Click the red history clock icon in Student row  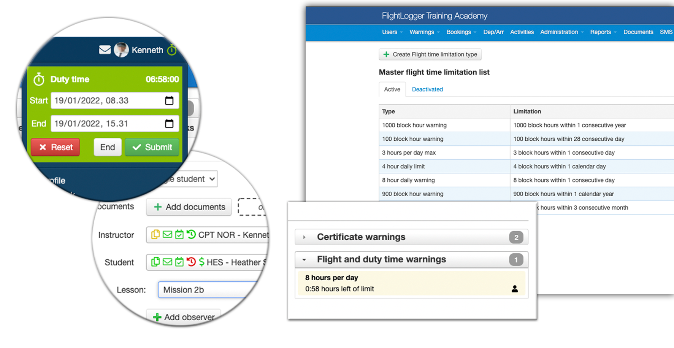(191, 262)
